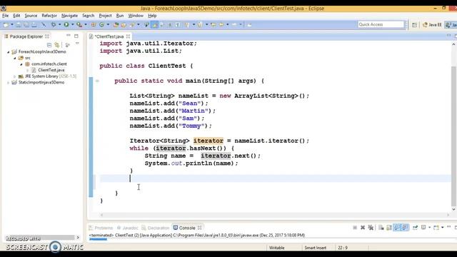Click the Writable status bar entry

click(276, 248)
